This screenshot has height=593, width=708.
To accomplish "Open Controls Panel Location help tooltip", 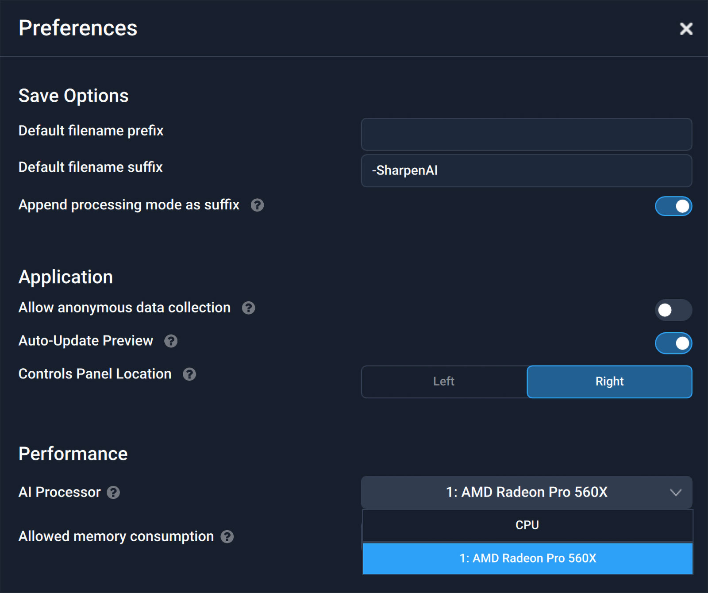I will [x=189, y=374].
